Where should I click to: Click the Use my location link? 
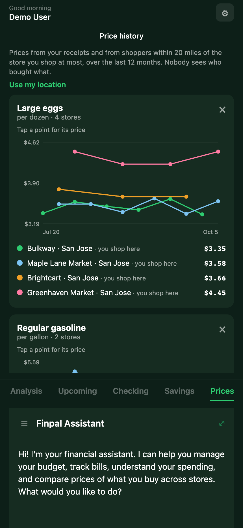[x=38, y=85]
